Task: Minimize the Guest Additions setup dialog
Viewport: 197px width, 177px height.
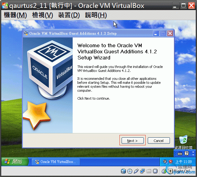Action: pos(156,34)
